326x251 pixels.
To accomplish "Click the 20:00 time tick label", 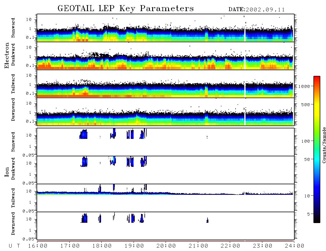I will (x=166, y=246).
